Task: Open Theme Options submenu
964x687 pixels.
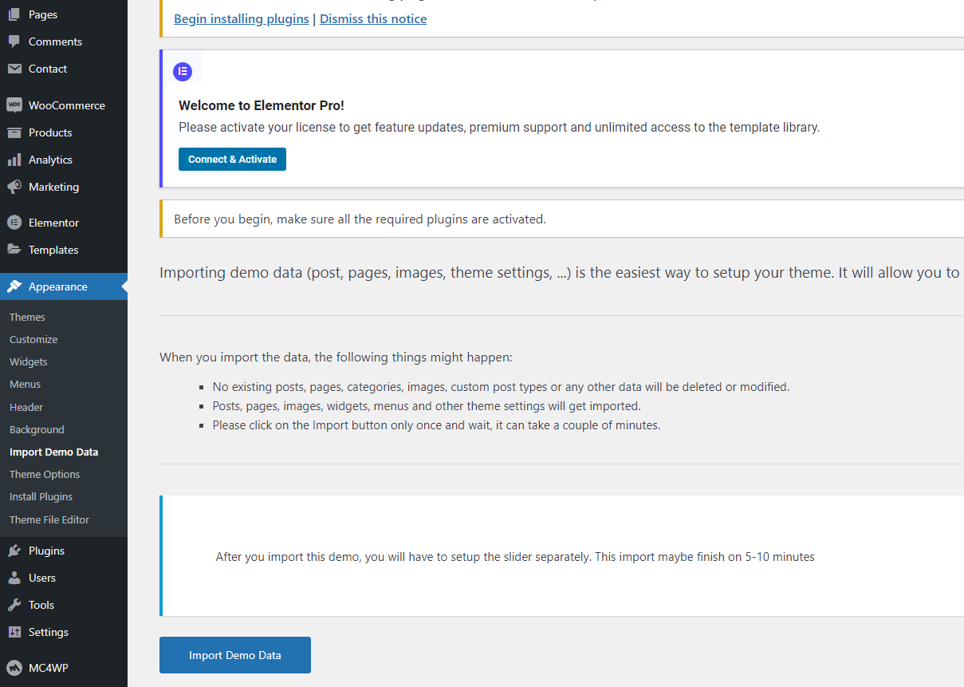Action: pos(45,474)
